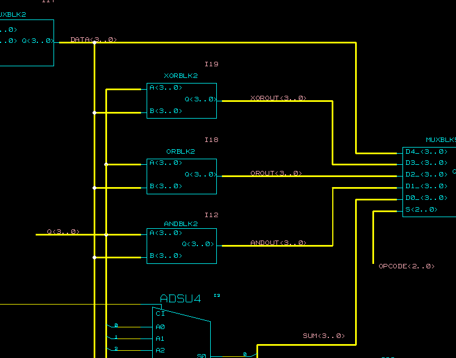Select the XORBLK2 block symbol
456x358 pixels.
click(181, 100)
